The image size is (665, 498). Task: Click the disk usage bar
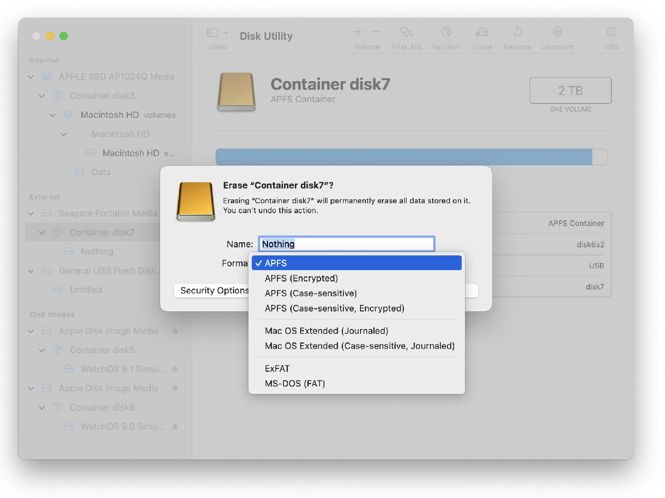[x=411, y=157]
